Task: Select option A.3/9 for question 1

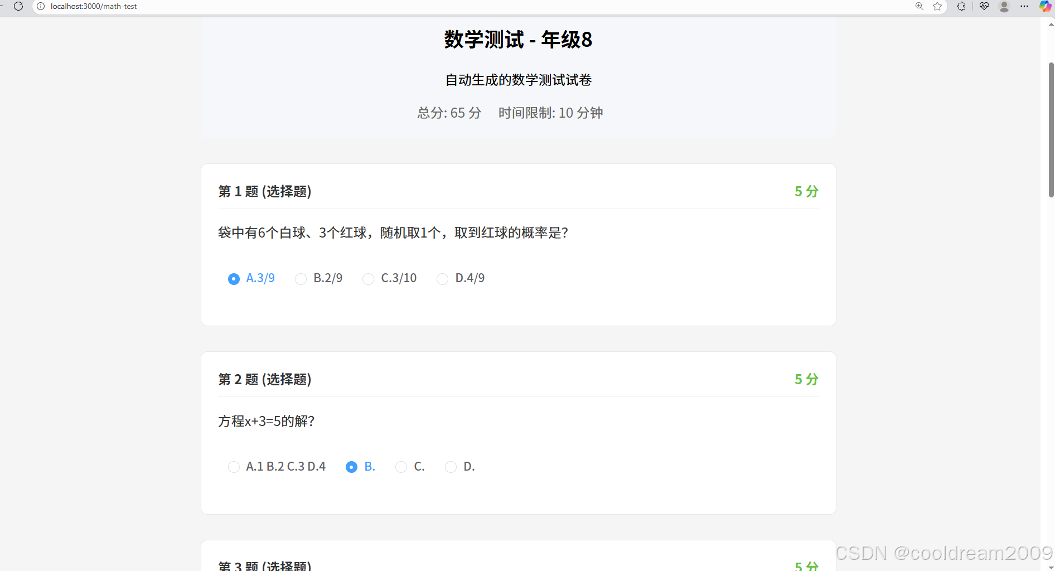Action: click(x=251, y=278)
